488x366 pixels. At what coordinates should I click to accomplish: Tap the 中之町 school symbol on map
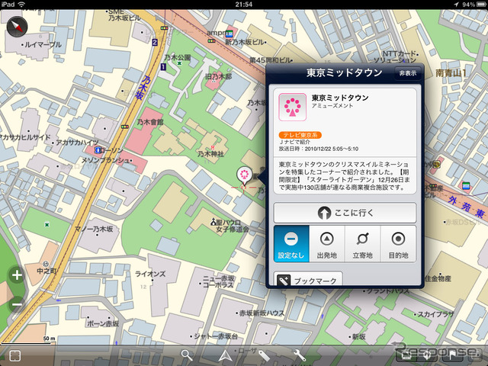(x=46, y=264)
